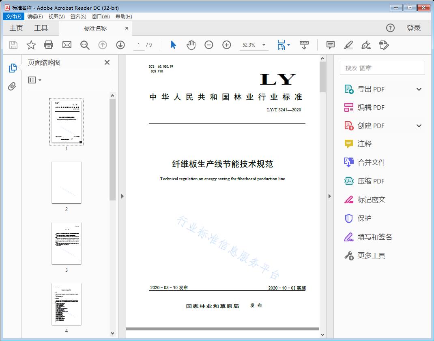Click the 登录 sign-in button
The image size is (434, 341).
click(x=413, y=28)
